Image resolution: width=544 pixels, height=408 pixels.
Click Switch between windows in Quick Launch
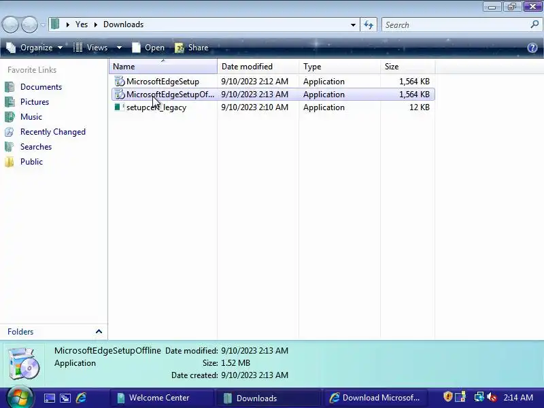[x=65, y=398]
